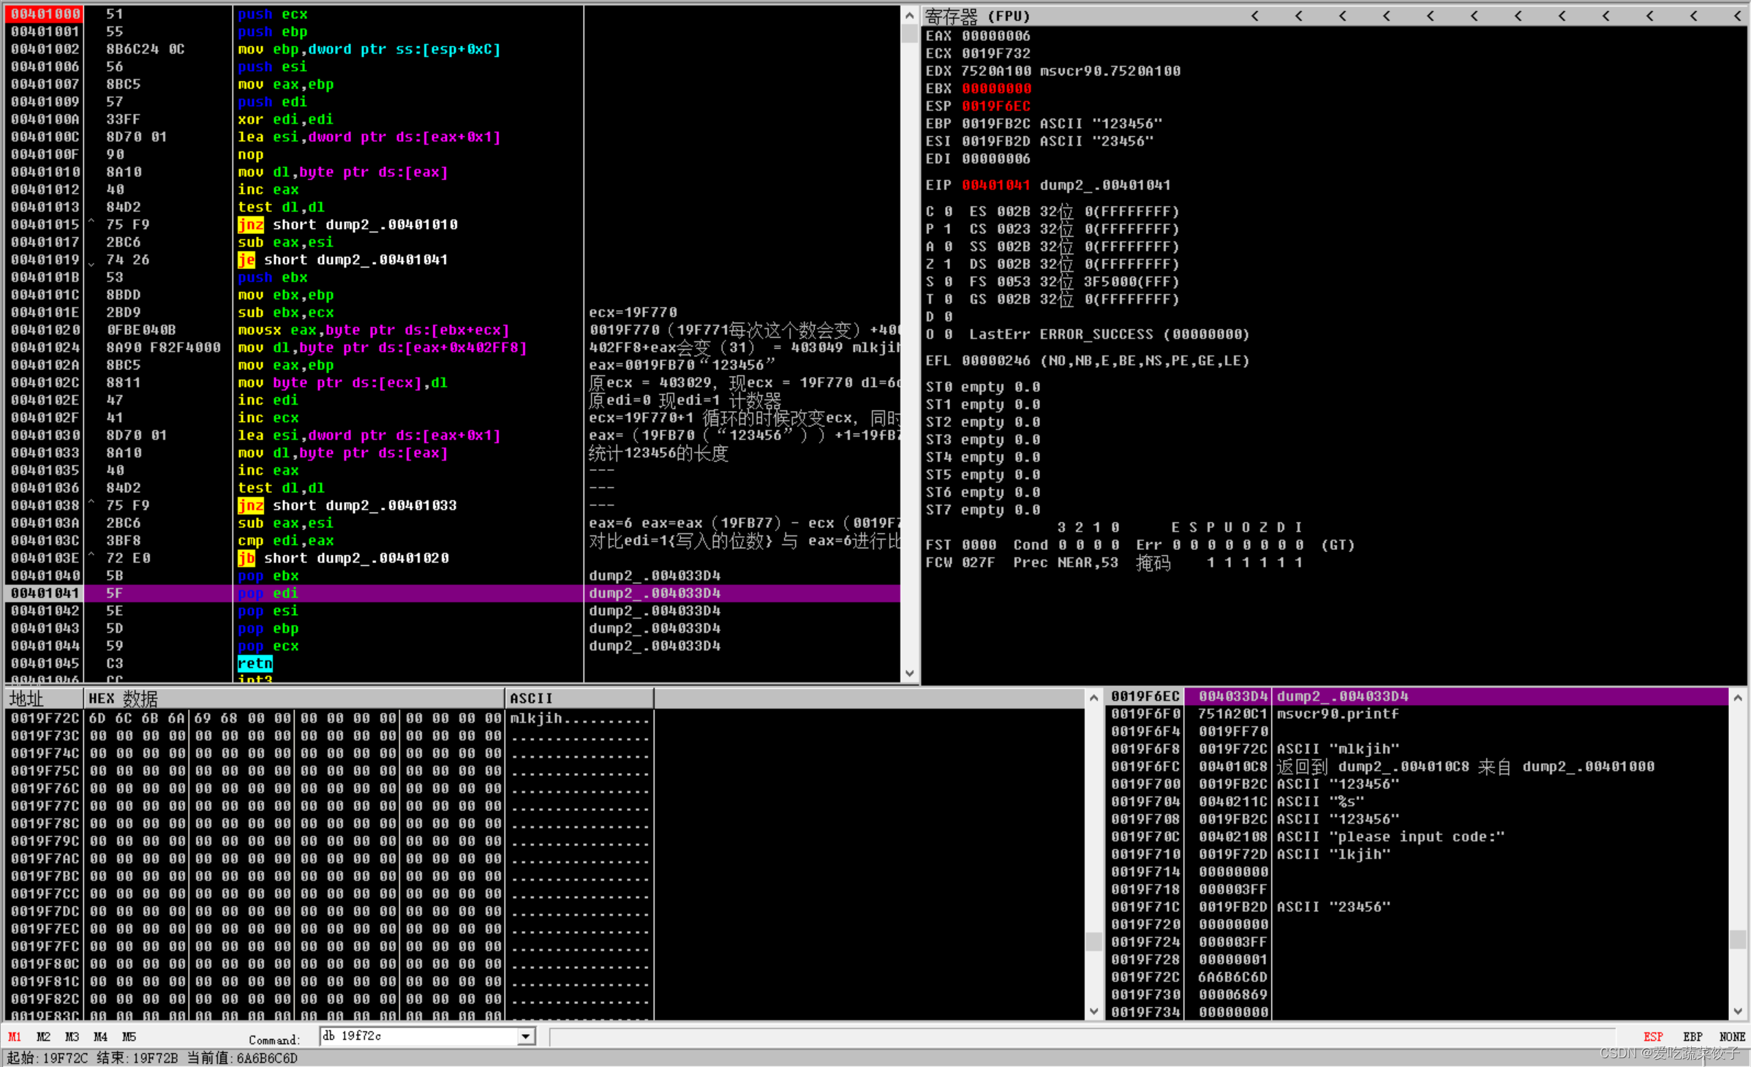Viewport: 1751px width, 1067px height.
Task: Click the command input containing 'db 19f72c'
Action: 419,1036
